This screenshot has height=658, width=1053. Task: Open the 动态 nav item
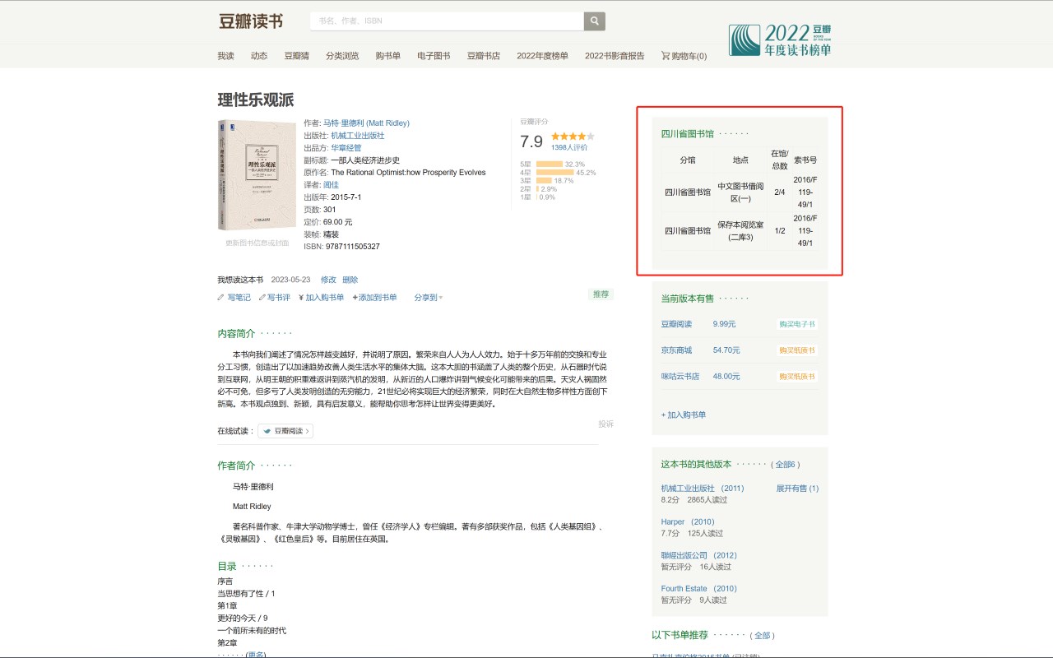pyautogui.click(x=259, y=56)
